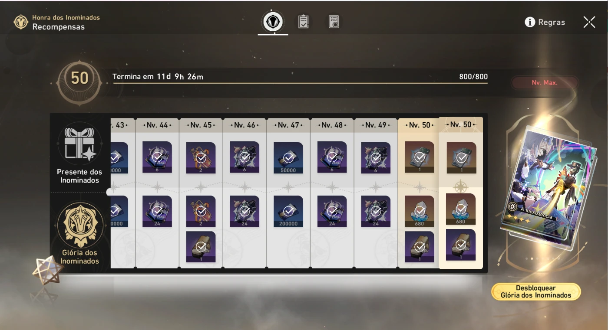Click the 680 jade reward in highlighted column
This screenshot has height=330, width=608.
461,209
